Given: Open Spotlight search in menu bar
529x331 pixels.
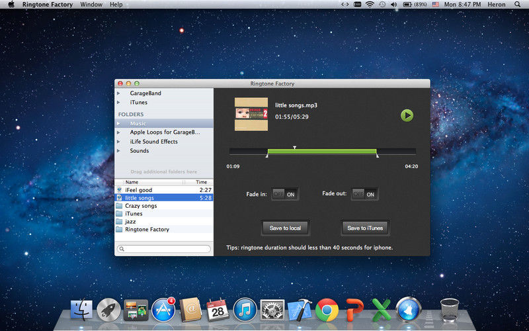Looking at the screenshot, I should point(517,5).
